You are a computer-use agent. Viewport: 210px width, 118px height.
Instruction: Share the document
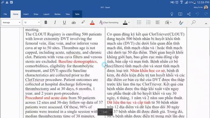pos(189,14)
